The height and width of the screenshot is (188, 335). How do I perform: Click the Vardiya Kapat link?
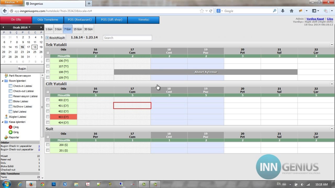click(x=315, y=19)
